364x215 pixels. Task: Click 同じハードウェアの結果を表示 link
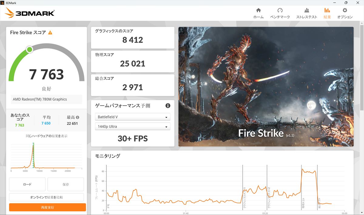point(46,136)
